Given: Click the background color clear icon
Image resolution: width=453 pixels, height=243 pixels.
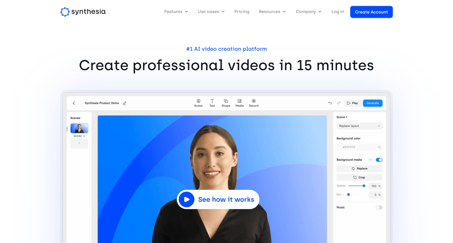Looking at the screenshot, I should click(x=379, y=147).
